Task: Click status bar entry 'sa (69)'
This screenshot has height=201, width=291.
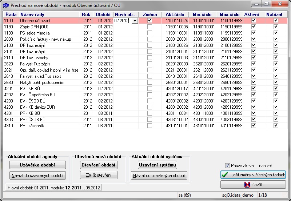Action: 185,195
